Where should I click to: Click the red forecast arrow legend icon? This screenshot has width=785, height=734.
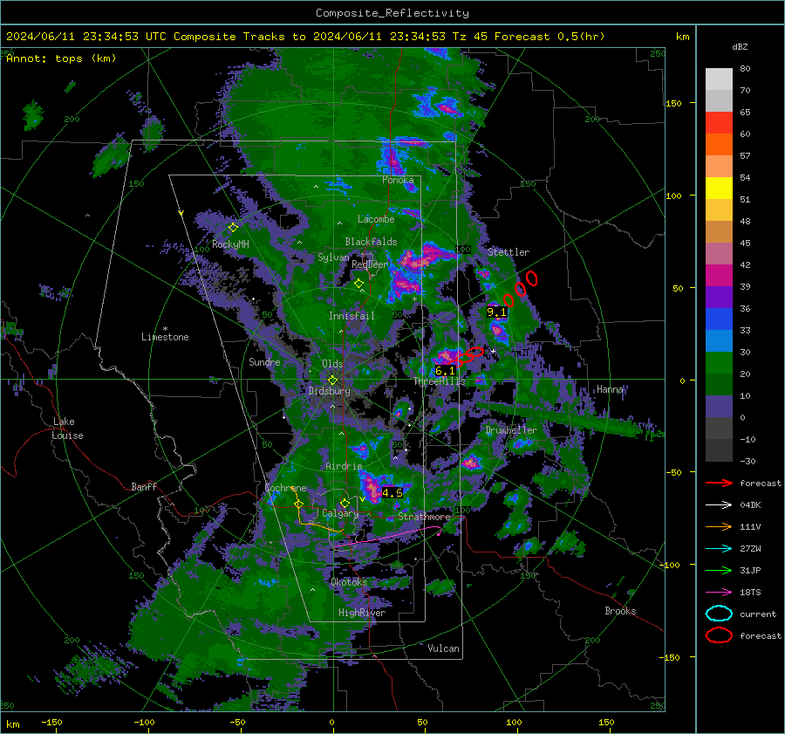pos(719,483)
